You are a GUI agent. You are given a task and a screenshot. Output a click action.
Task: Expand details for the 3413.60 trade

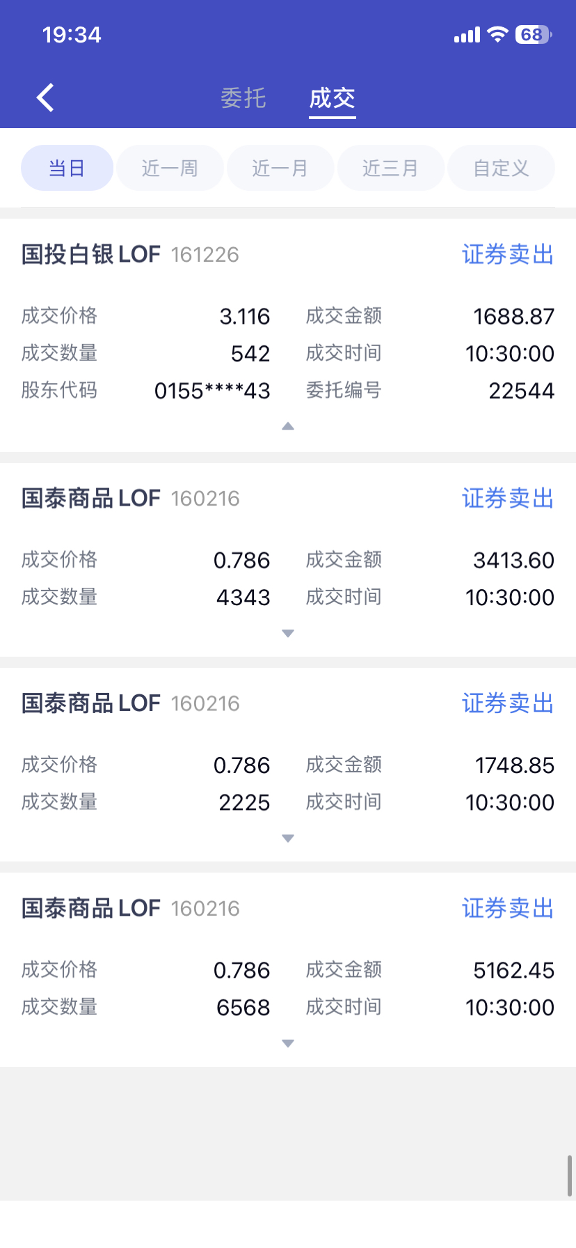coord(288,633)
